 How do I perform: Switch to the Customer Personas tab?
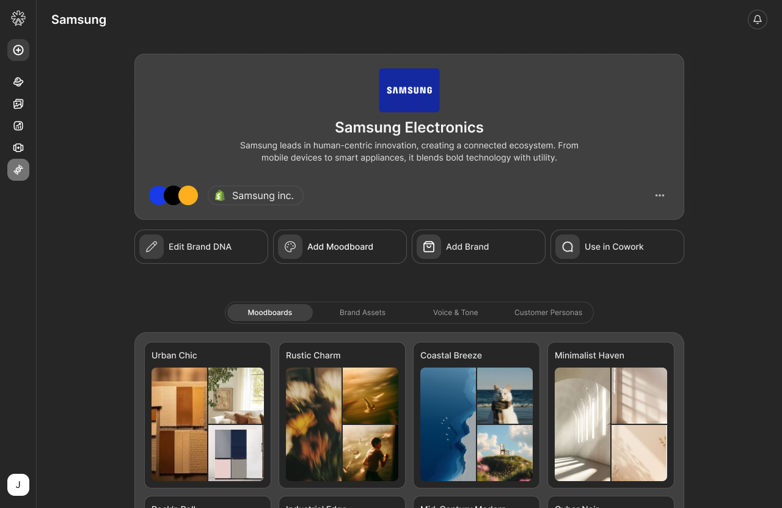coord(548,313)
